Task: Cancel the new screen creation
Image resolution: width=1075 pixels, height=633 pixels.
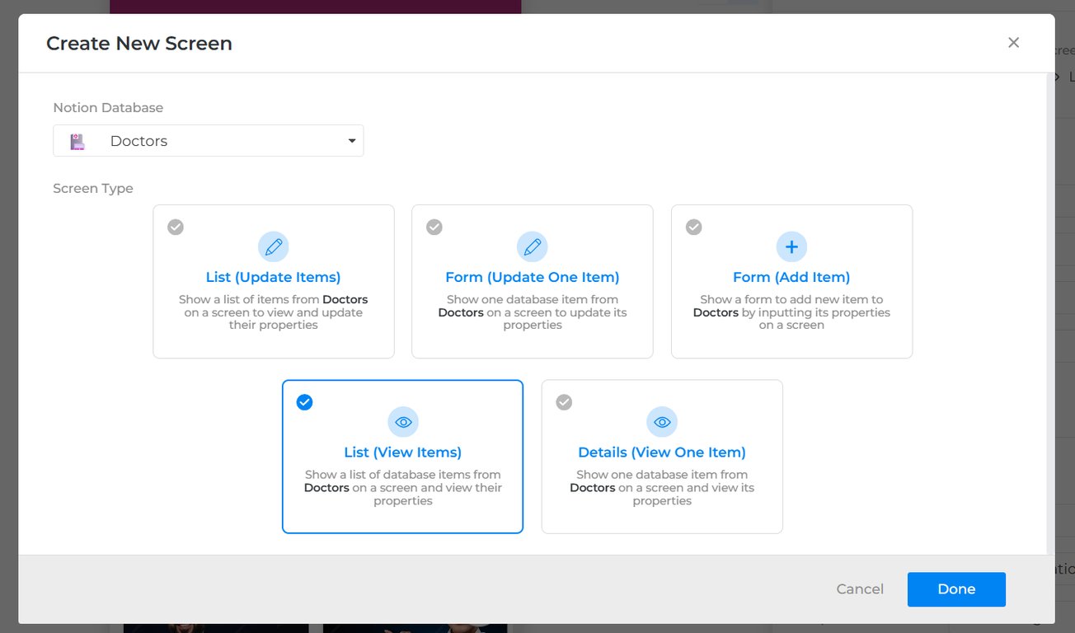Action: click(x=860, y=589)
